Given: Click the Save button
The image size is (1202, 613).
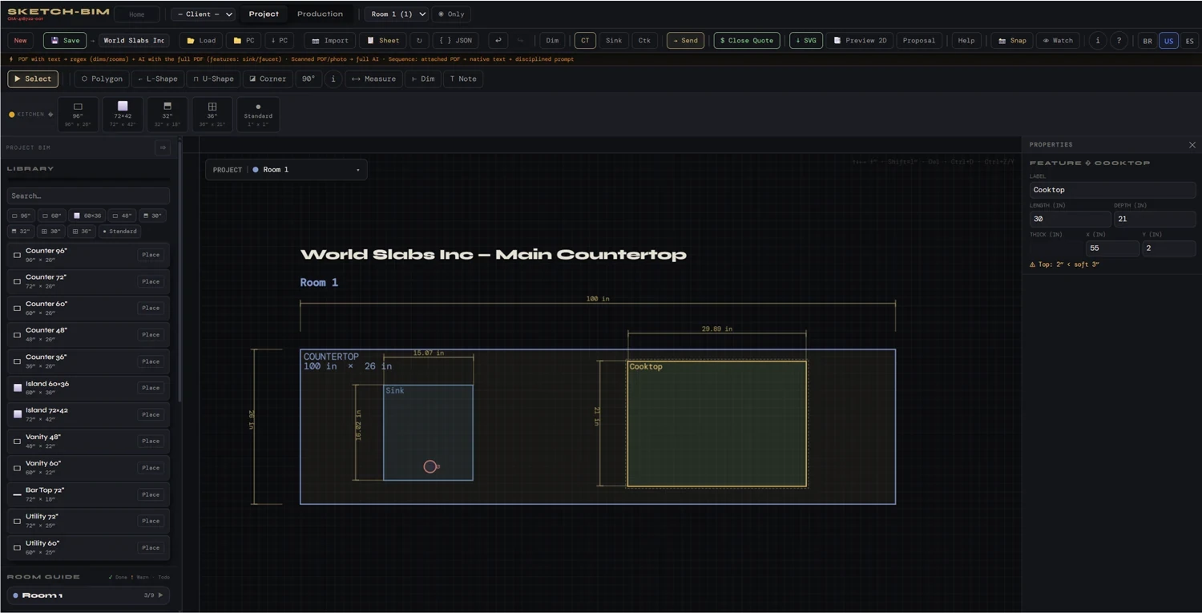Looking at the screenshot, I should pyautogui.click(x=65, y=40).
